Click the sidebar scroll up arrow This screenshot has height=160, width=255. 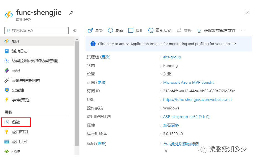(x=77, y=39)
